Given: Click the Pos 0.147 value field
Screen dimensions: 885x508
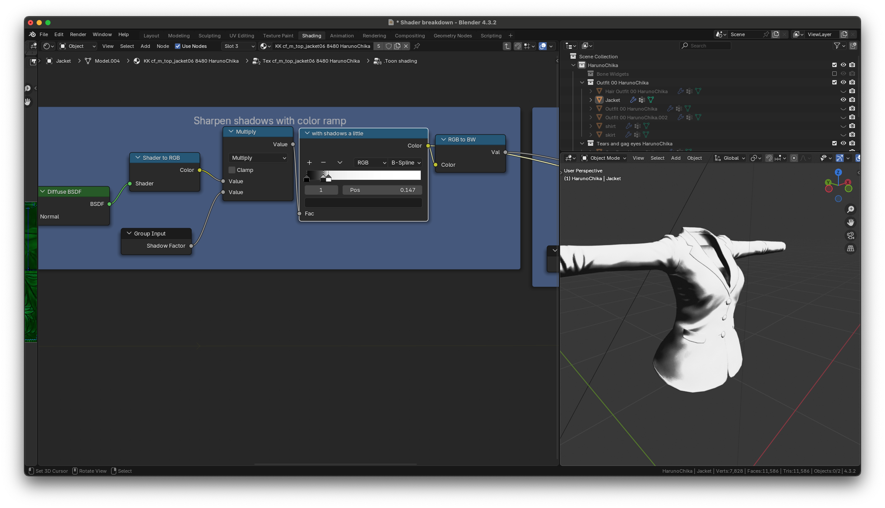Looking at the screenshot, I should coord(382,190).
